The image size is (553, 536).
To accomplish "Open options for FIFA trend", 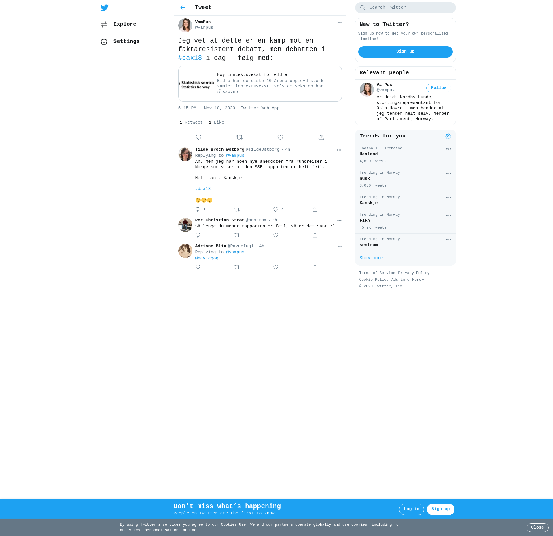I will 448,215.
